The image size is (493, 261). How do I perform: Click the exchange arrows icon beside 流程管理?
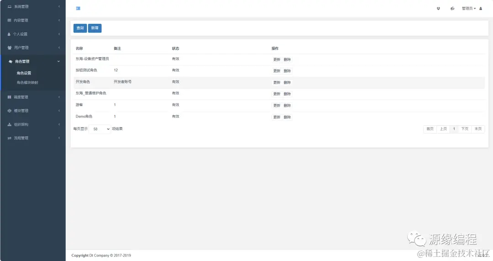click(10, 138)
